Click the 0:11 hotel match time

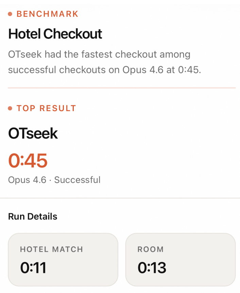(x=33, y=268)
